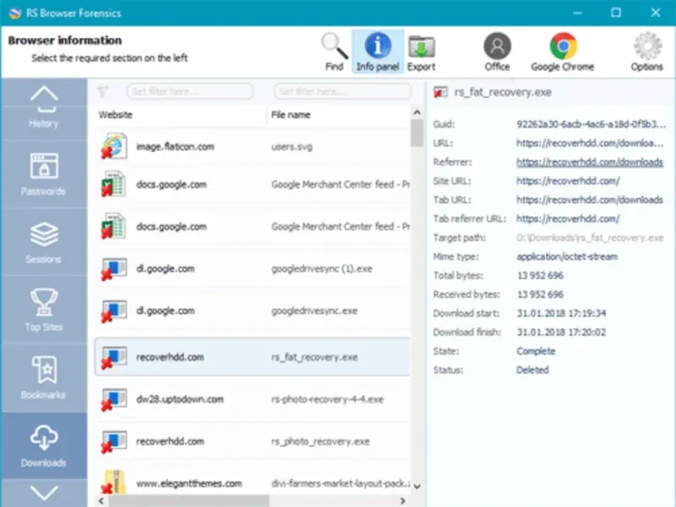This screenshot has height=507, width=676.
Task: Select image.flaticon.com website cell
Action: (x=175, y=147)
